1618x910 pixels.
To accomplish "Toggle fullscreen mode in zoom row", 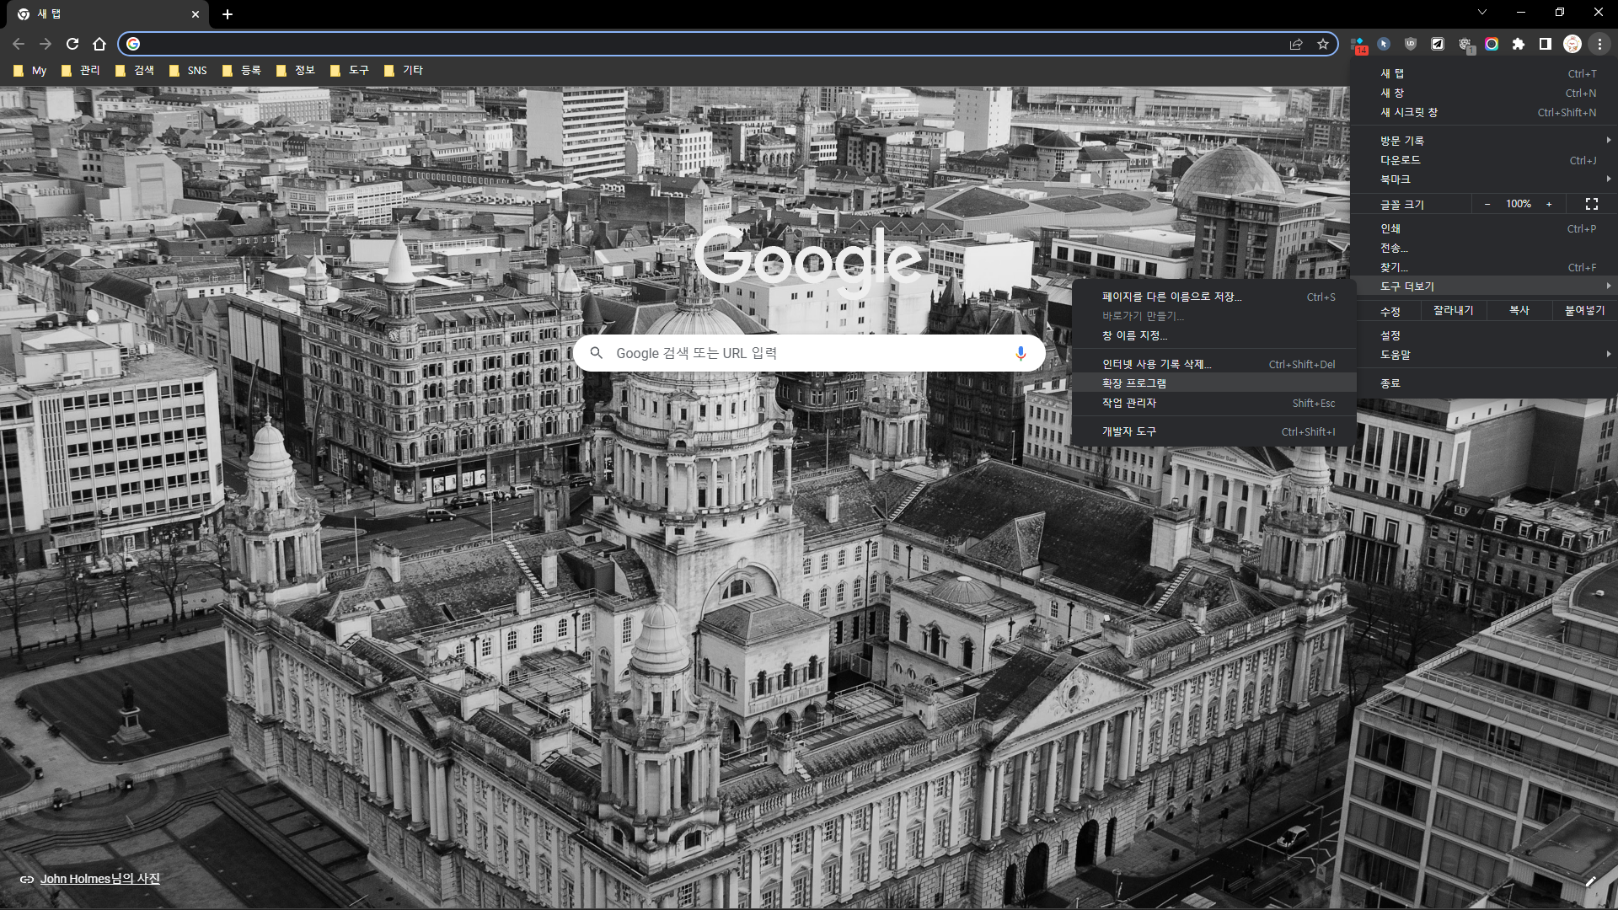I will coord(1591,204).
